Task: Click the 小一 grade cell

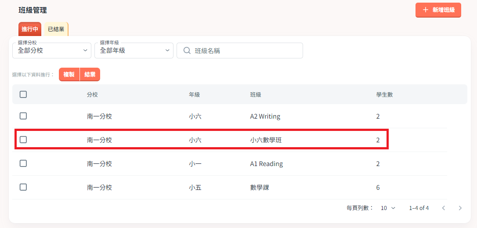Action: [x=195, y=164]
